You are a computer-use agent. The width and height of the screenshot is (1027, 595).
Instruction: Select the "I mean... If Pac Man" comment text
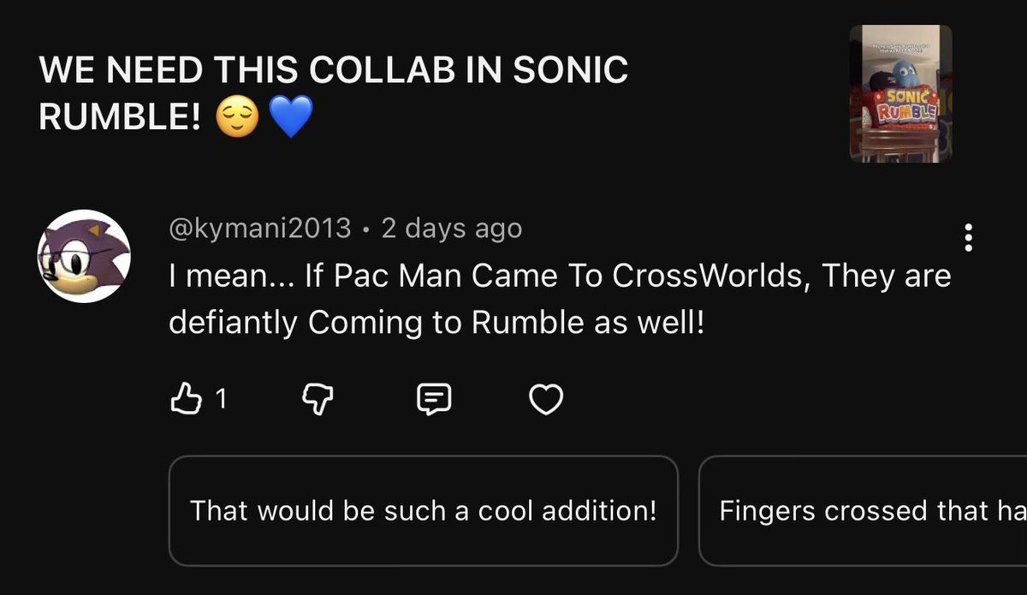pos(560,300)
